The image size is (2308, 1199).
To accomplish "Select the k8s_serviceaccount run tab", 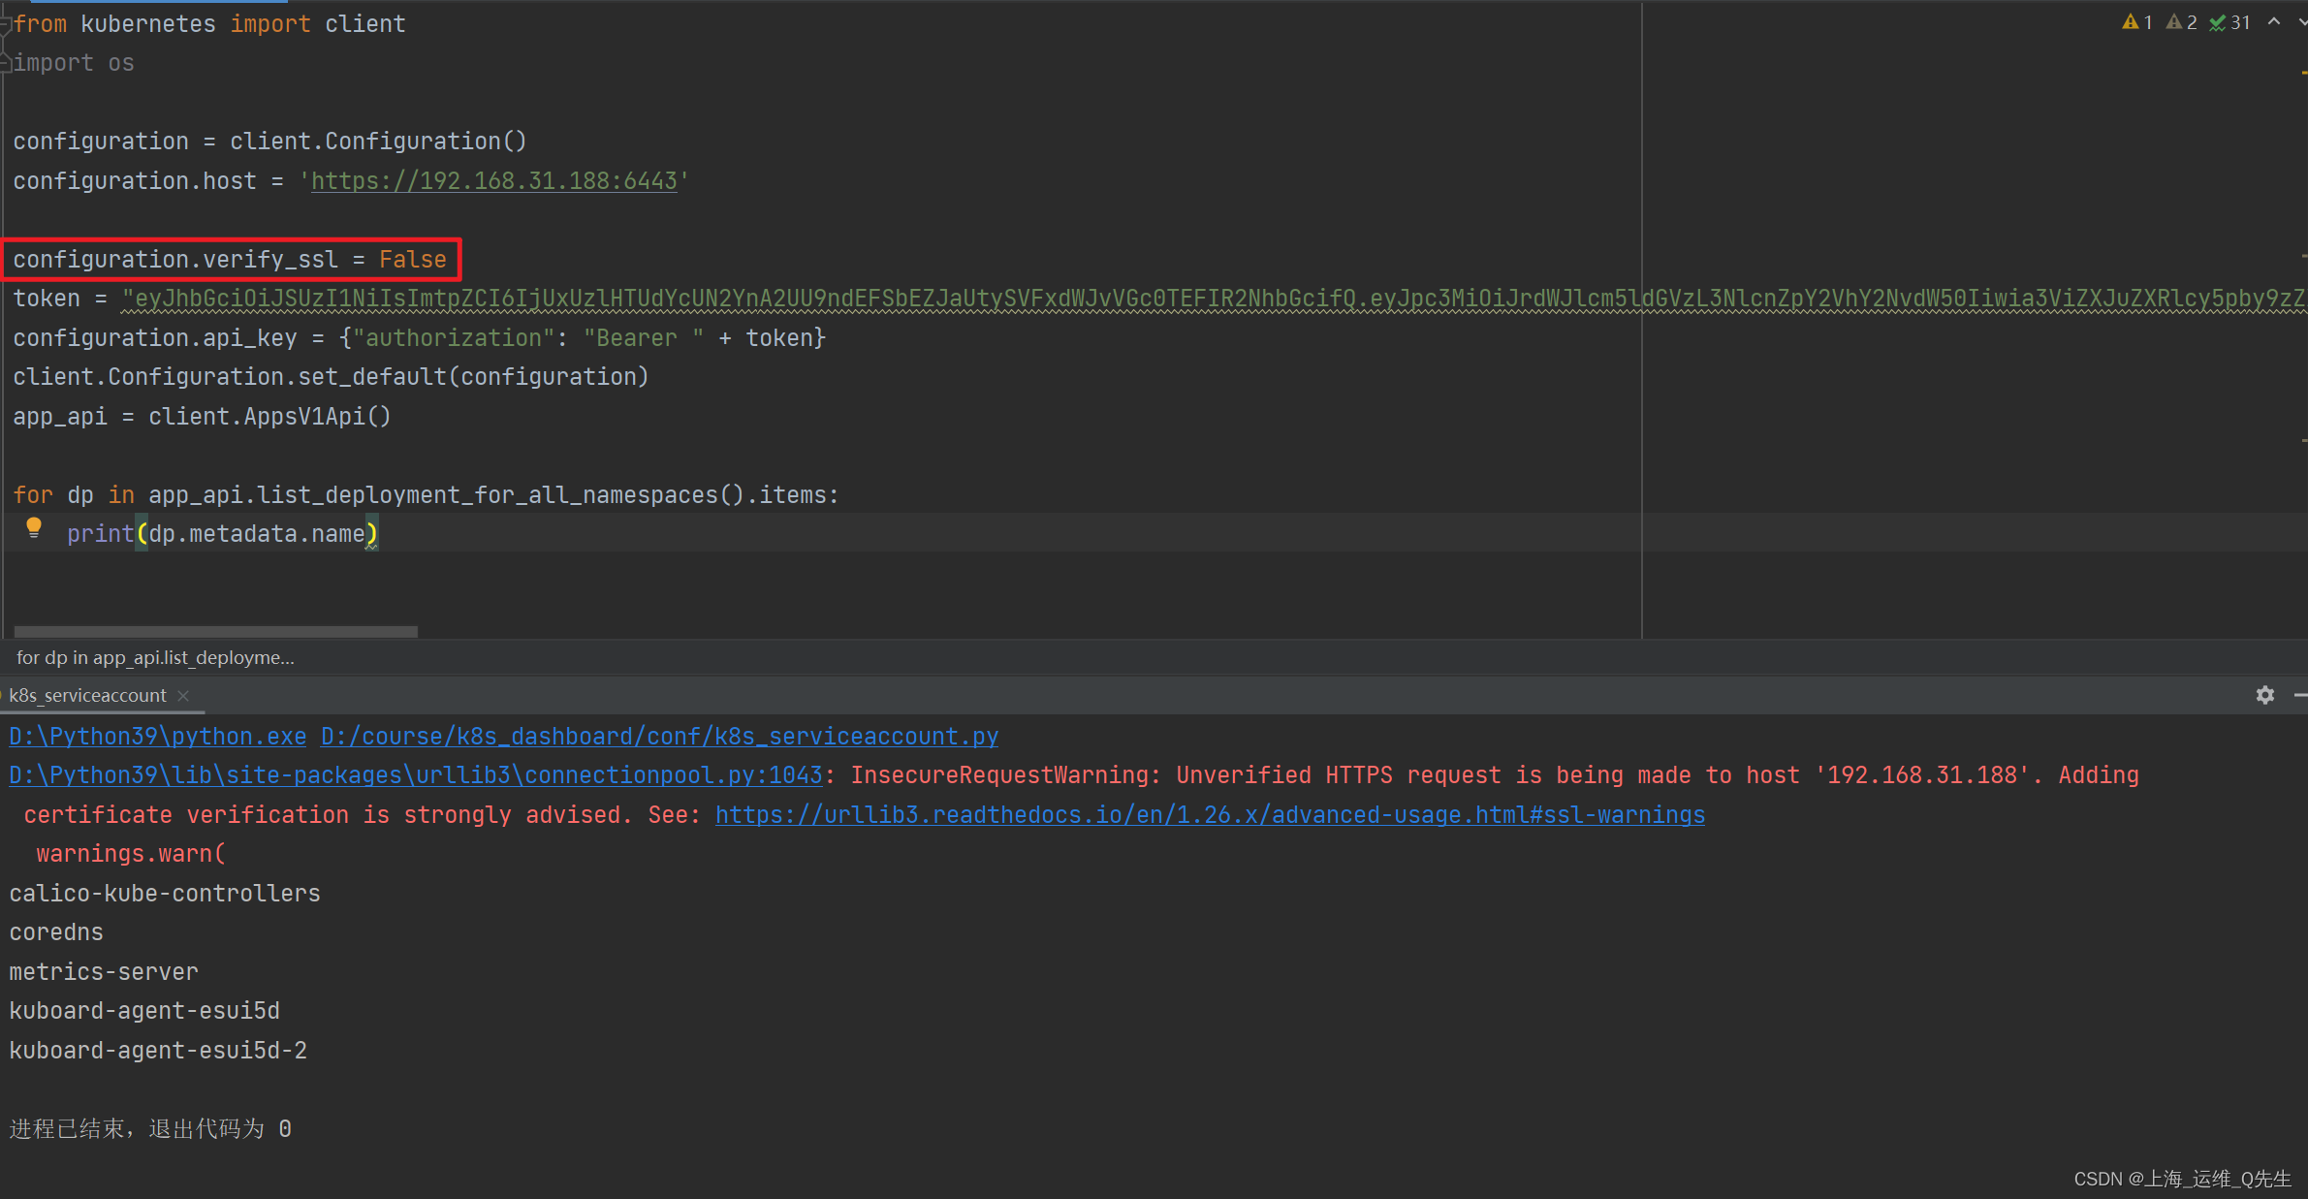I will 88,695.
